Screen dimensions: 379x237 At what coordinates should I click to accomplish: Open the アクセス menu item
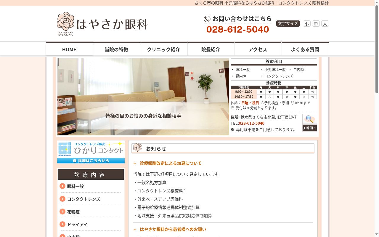pos(258,49)
